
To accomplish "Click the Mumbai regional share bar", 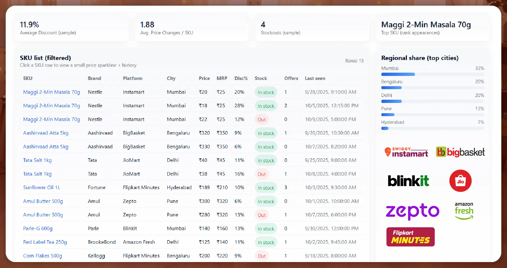I will [398, 74].
